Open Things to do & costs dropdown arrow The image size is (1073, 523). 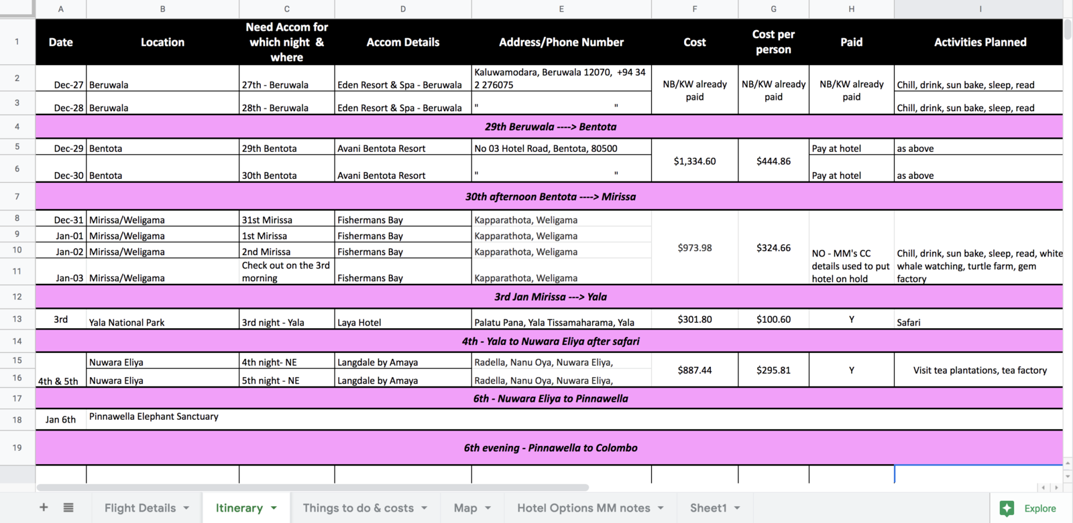coord(425,508)
